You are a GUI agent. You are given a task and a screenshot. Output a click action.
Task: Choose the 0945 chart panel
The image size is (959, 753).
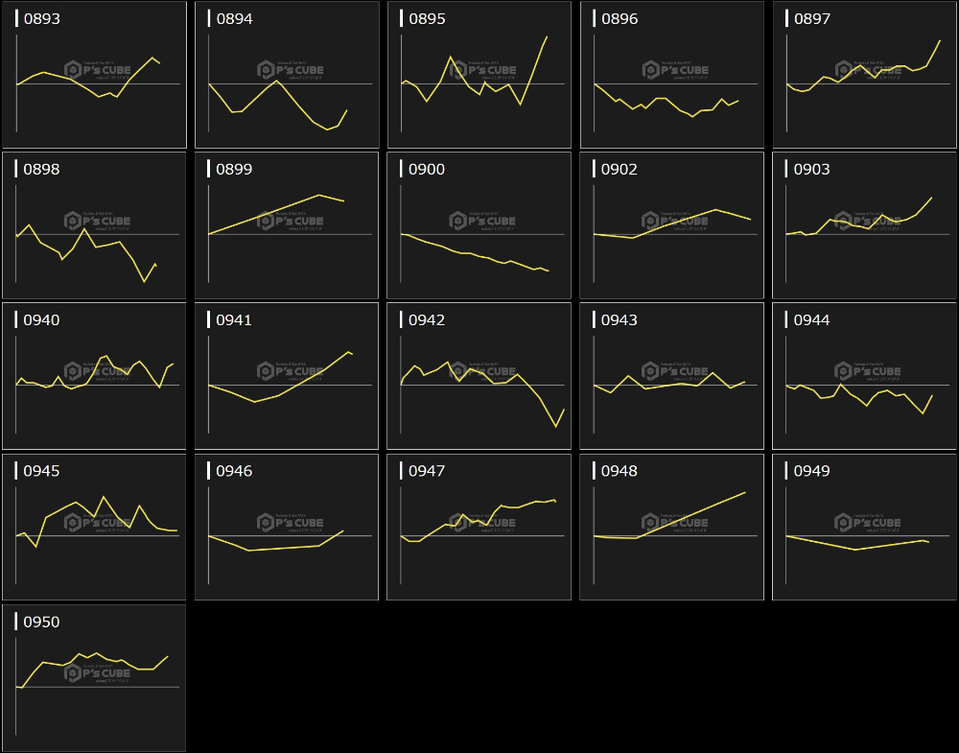pyautogui.click(x=94, y=527)
